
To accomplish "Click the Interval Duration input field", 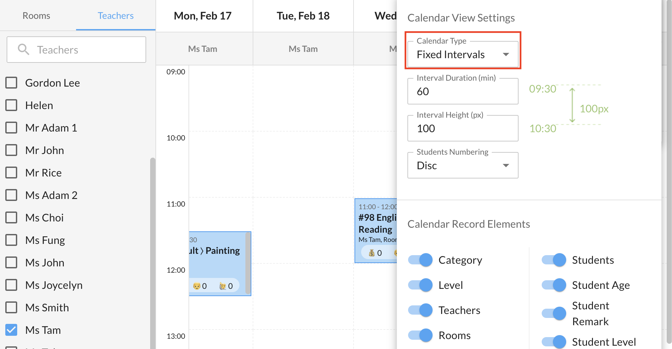I will click(x=463, y=92).
